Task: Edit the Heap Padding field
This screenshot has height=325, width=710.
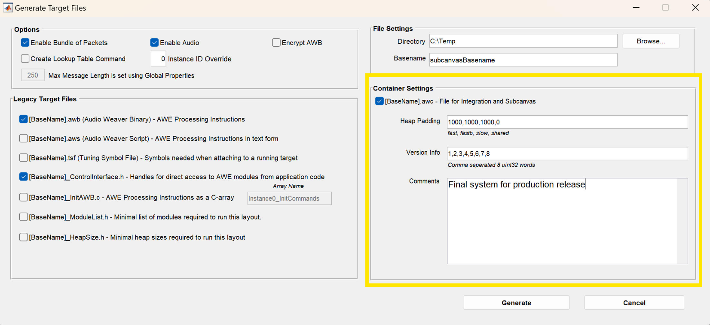Action: pos(567,122)
